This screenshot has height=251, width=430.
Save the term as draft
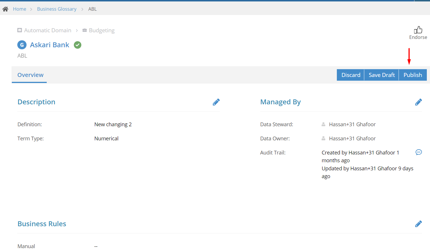point(382,75)
